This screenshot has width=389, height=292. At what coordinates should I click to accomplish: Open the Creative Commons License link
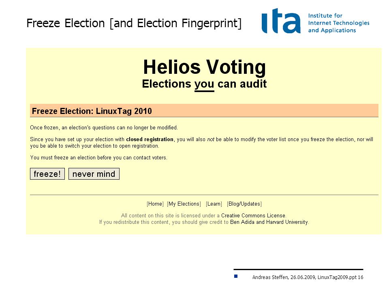pos(253,215)
